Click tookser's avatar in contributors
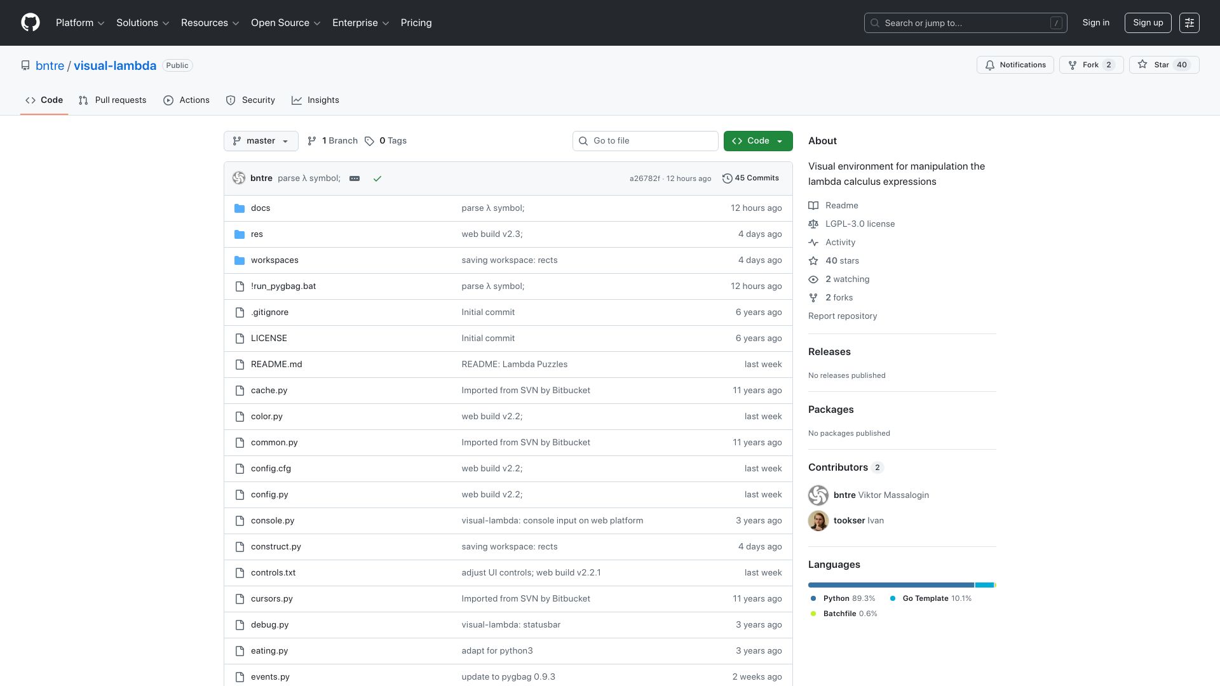This screenshot has width=1220, height=686. 818,521
